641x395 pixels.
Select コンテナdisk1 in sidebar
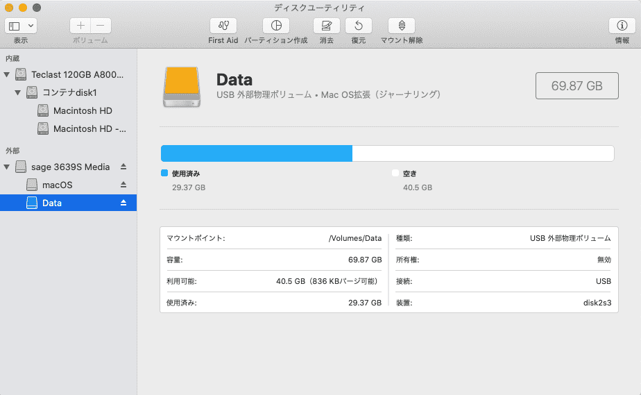[x=68, y=92]
